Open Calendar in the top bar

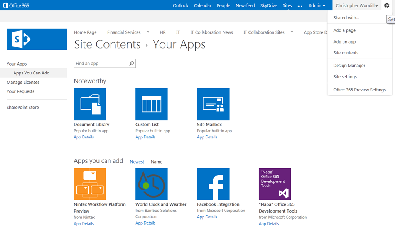tap(203, 5)
